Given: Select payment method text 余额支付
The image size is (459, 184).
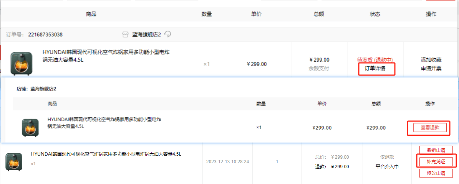Looking at the screenshot, I should click(319, 69).
